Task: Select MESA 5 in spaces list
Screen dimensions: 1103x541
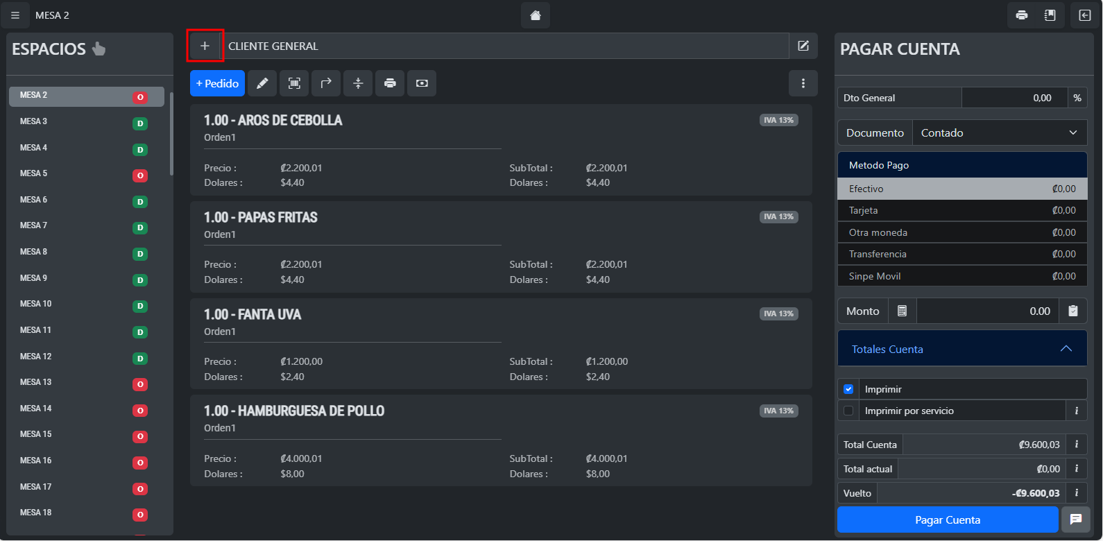Action: pos(34,173)
